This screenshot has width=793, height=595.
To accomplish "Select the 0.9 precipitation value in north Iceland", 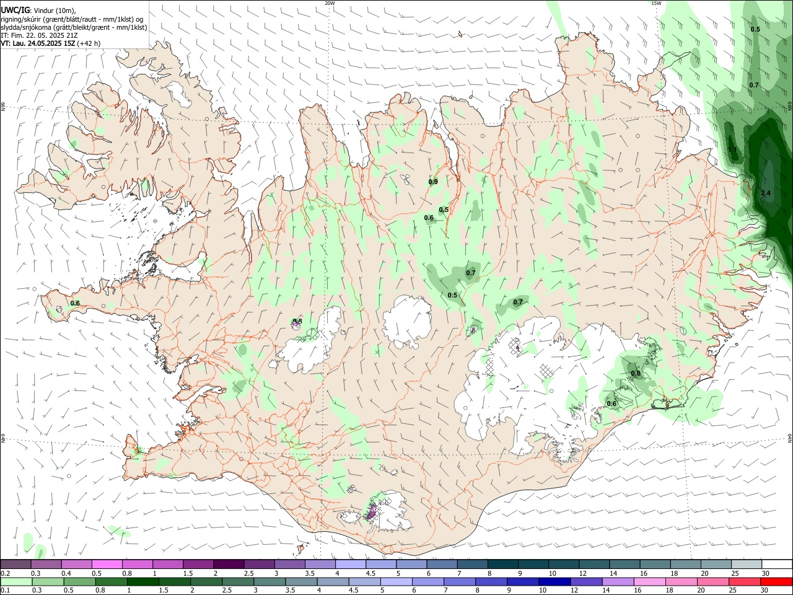I will click(433, 182).
